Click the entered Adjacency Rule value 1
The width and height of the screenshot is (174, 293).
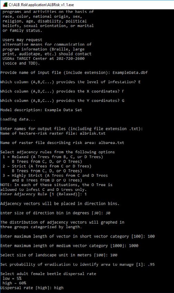[x=85, y=194]
